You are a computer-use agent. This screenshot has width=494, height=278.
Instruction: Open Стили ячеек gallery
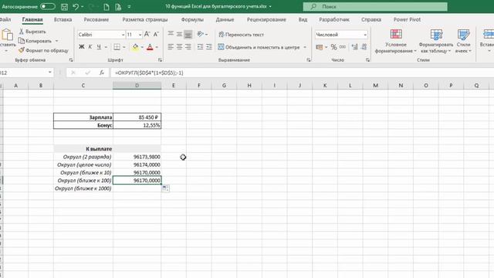click(x=463, y=41)
